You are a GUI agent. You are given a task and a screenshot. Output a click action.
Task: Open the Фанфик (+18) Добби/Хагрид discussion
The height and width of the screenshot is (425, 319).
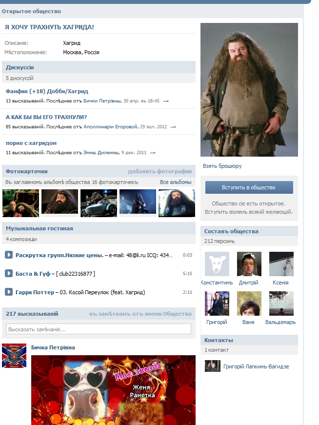47,91
